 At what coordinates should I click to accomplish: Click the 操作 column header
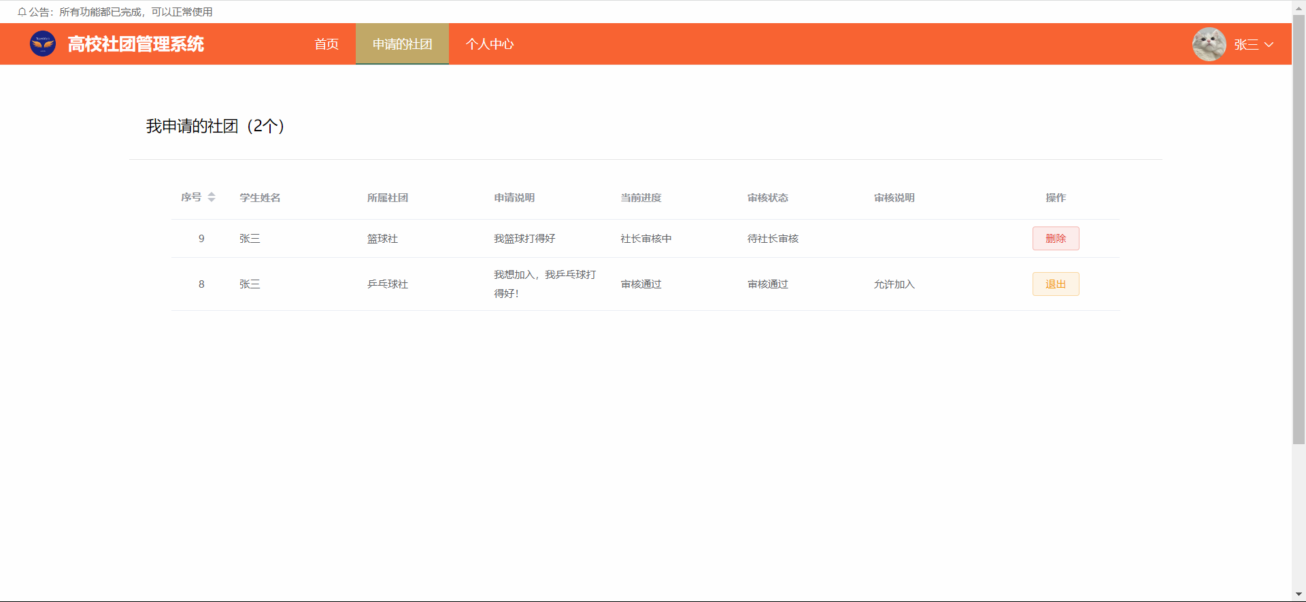click(1056, 198)
